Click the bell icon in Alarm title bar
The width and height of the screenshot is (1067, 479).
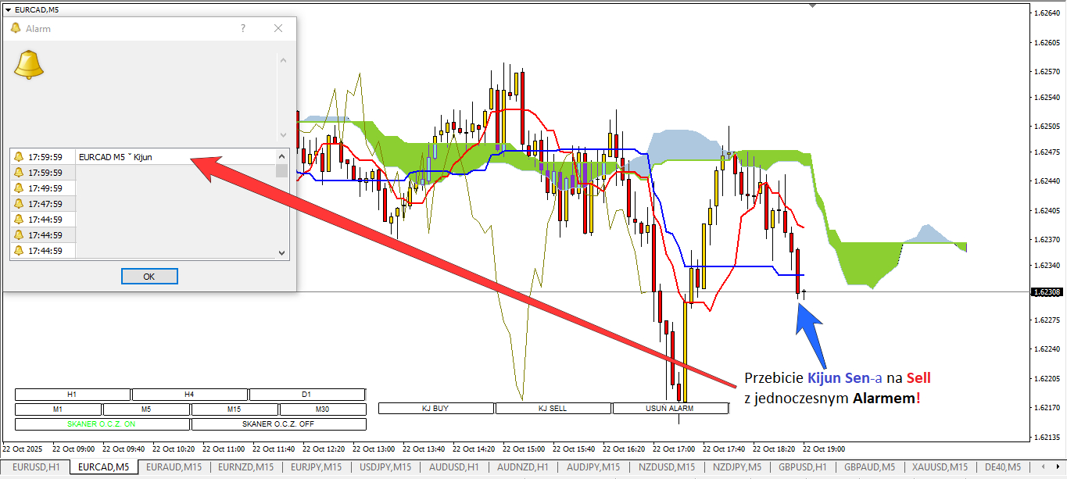pos(16,28)
